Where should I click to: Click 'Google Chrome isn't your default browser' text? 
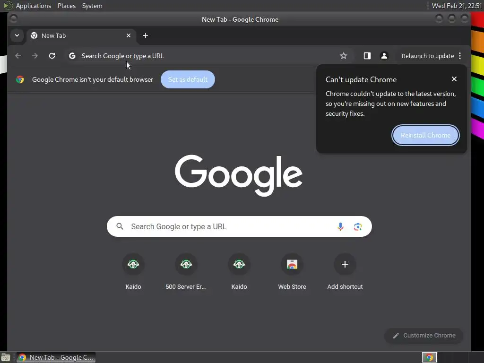click(x=93, y=79)
